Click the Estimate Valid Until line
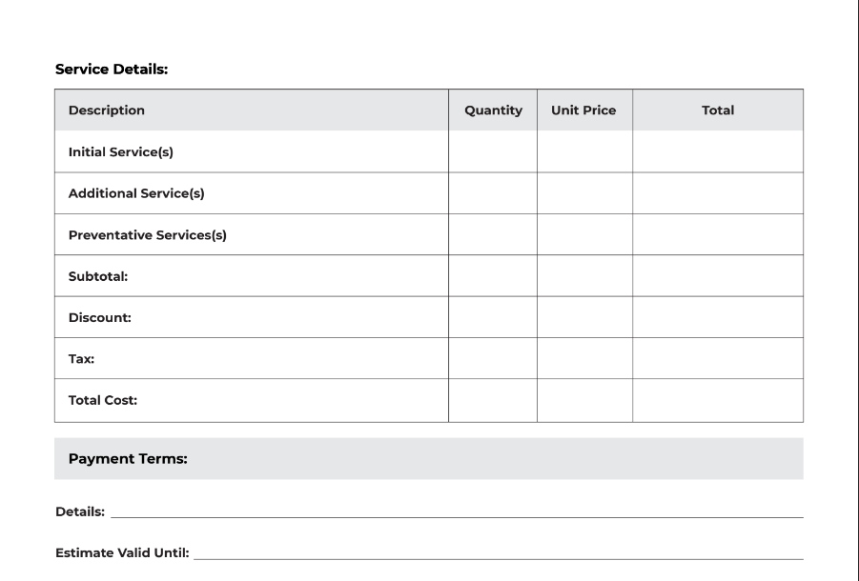The image size is (859, 581). pyautogui.click(x=499, y=553)
